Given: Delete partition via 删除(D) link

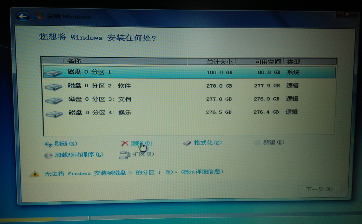Looking at the screenshot, I should pyautogui.click(x=141, y=143).
